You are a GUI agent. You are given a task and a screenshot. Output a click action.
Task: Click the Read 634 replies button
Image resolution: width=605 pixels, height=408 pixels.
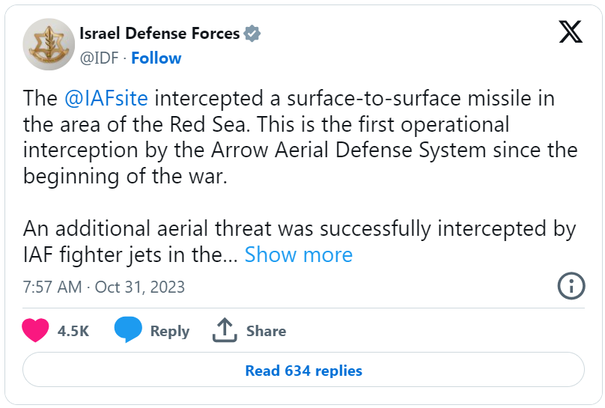303,371
